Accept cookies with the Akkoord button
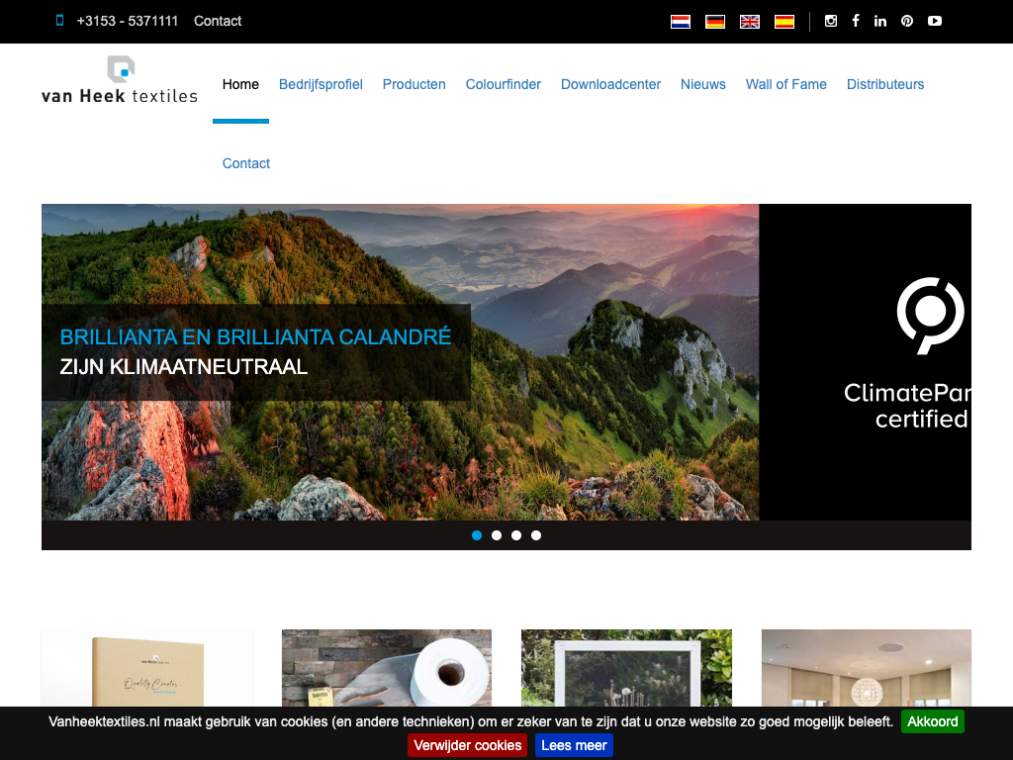This screenshot has width=1013, height=760. 933,721
